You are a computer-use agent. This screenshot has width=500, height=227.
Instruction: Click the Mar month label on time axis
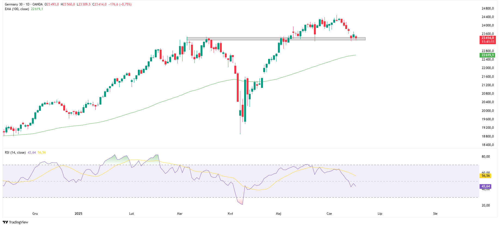(180, 214)
